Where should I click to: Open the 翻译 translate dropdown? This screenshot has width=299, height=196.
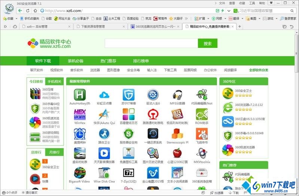(x=241, y=18)
